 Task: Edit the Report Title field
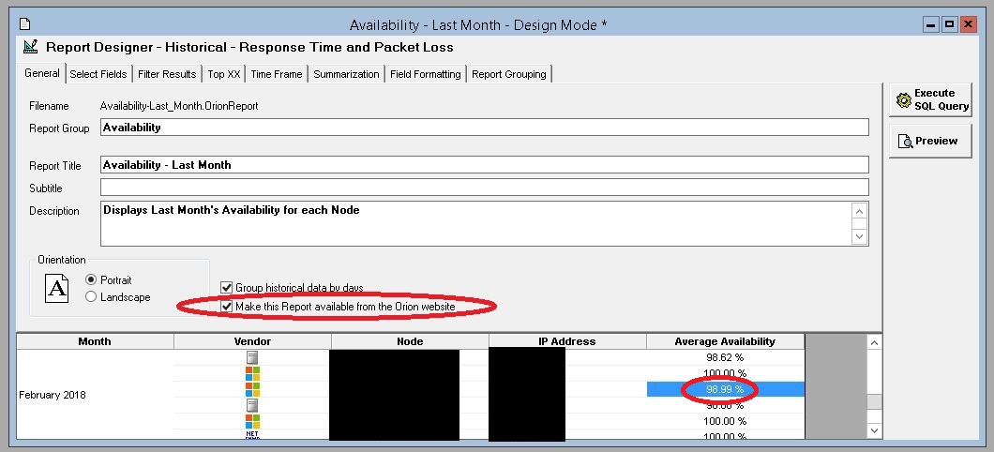coord(484,165)
